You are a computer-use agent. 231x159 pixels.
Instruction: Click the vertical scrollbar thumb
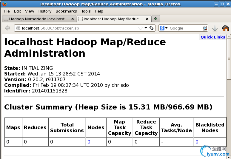pyautogui.click(x=229, y=58)
